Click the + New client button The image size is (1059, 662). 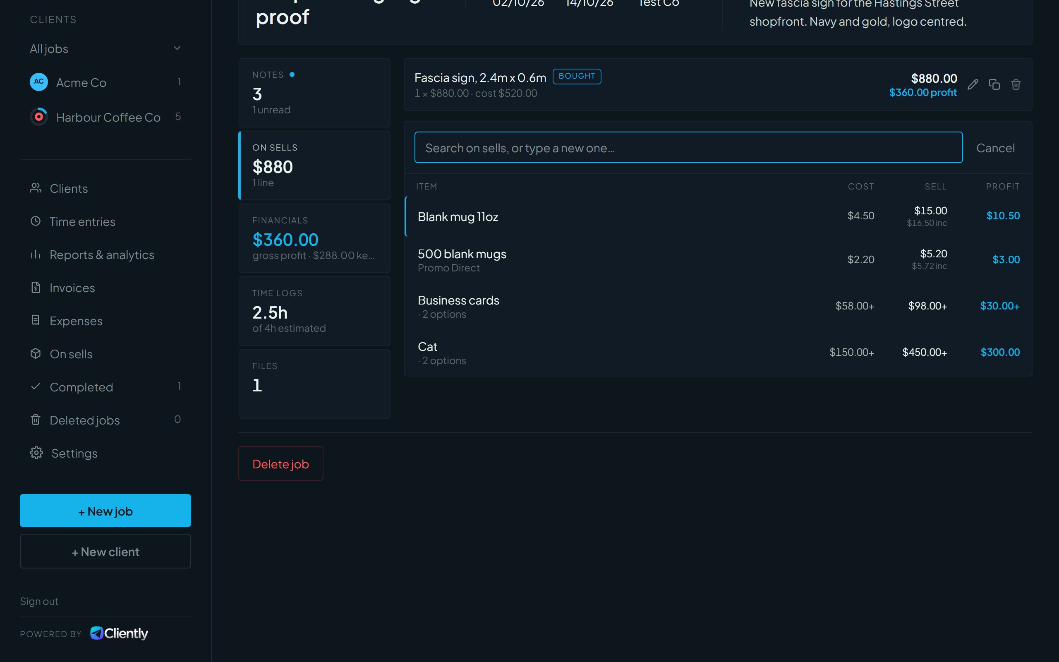tap(105, 551)
